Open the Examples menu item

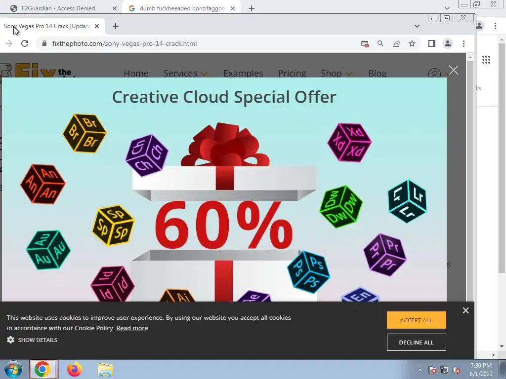[243, 73]
